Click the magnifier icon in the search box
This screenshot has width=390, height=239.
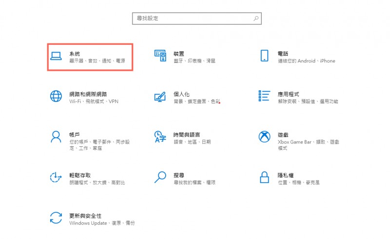tap(256, 19)
